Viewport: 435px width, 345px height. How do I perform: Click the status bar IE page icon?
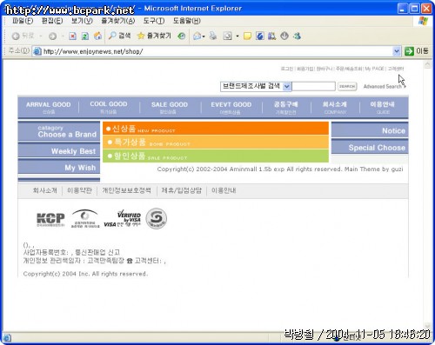[7, 337]
